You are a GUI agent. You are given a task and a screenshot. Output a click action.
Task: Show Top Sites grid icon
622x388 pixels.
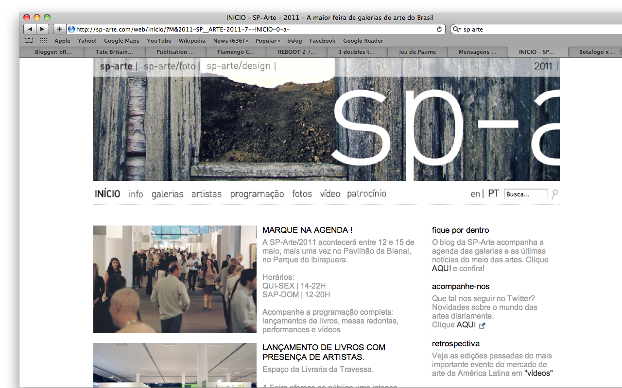[x=43, y=41]
